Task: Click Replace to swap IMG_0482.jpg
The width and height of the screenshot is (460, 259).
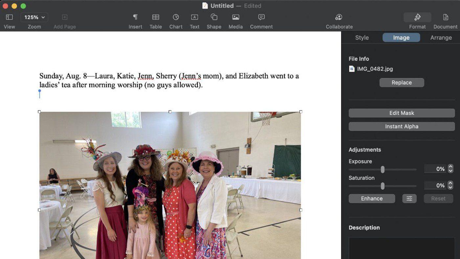Action: [x=402, y=82]
